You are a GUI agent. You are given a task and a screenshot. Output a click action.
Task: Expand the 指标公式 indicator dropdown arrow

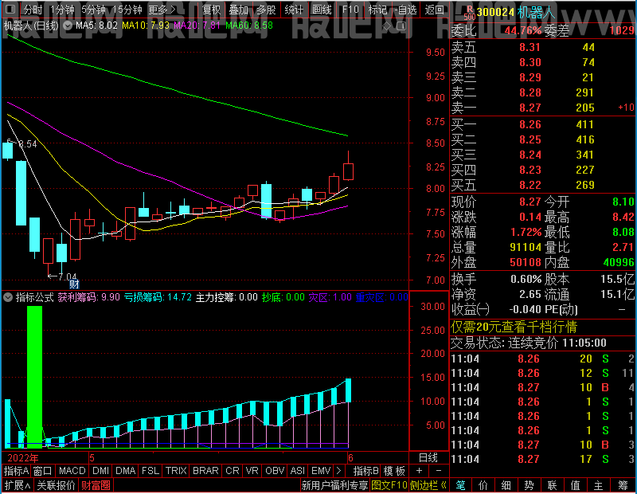pos(8,297)
